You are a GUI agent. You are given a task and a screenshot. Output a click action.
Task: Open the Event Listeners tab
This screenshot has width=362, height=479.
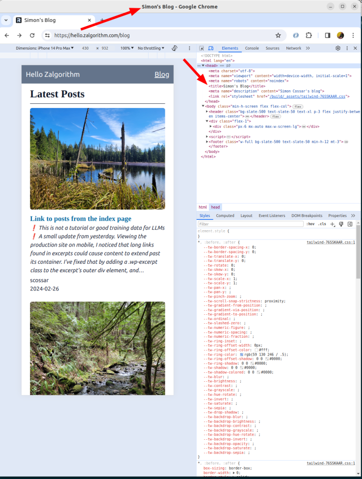(272, 216)
